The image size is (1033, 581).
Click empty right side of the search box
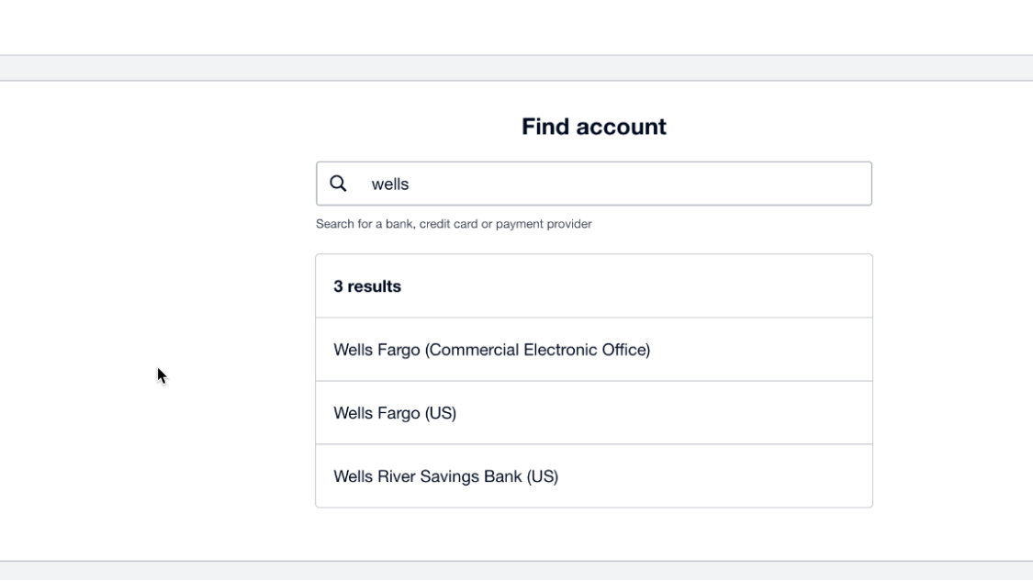(780, 184)
